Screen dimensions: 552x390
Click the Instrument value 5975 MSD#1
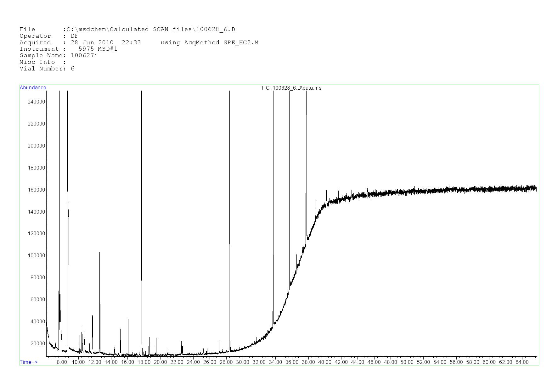pyautogui.click(x=98, y=49)
